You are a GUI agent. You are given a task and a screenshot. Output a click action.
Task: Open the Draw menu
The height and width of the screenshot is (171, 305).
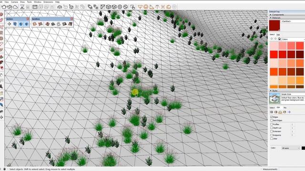click(x=22, y=2)
